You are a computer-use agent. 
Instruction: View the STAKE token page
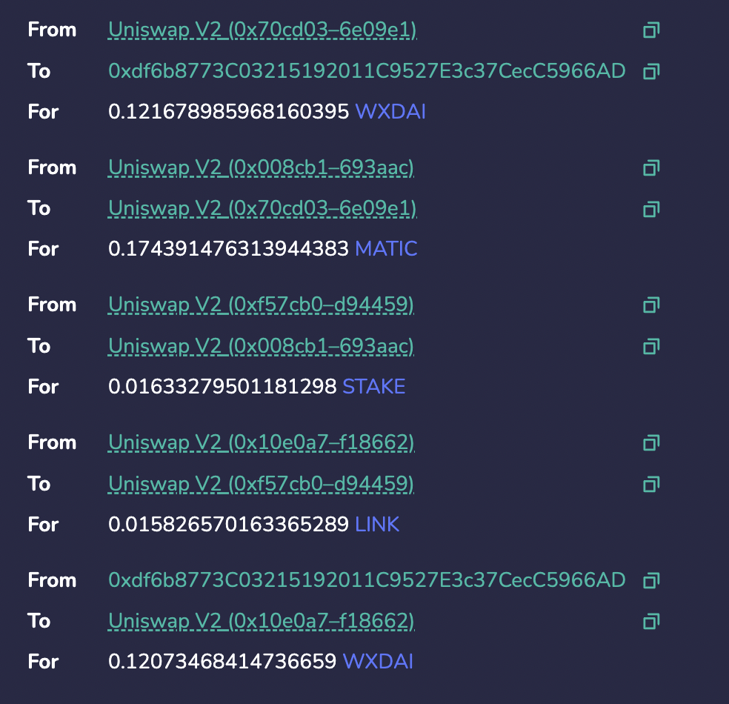[373, 386]
